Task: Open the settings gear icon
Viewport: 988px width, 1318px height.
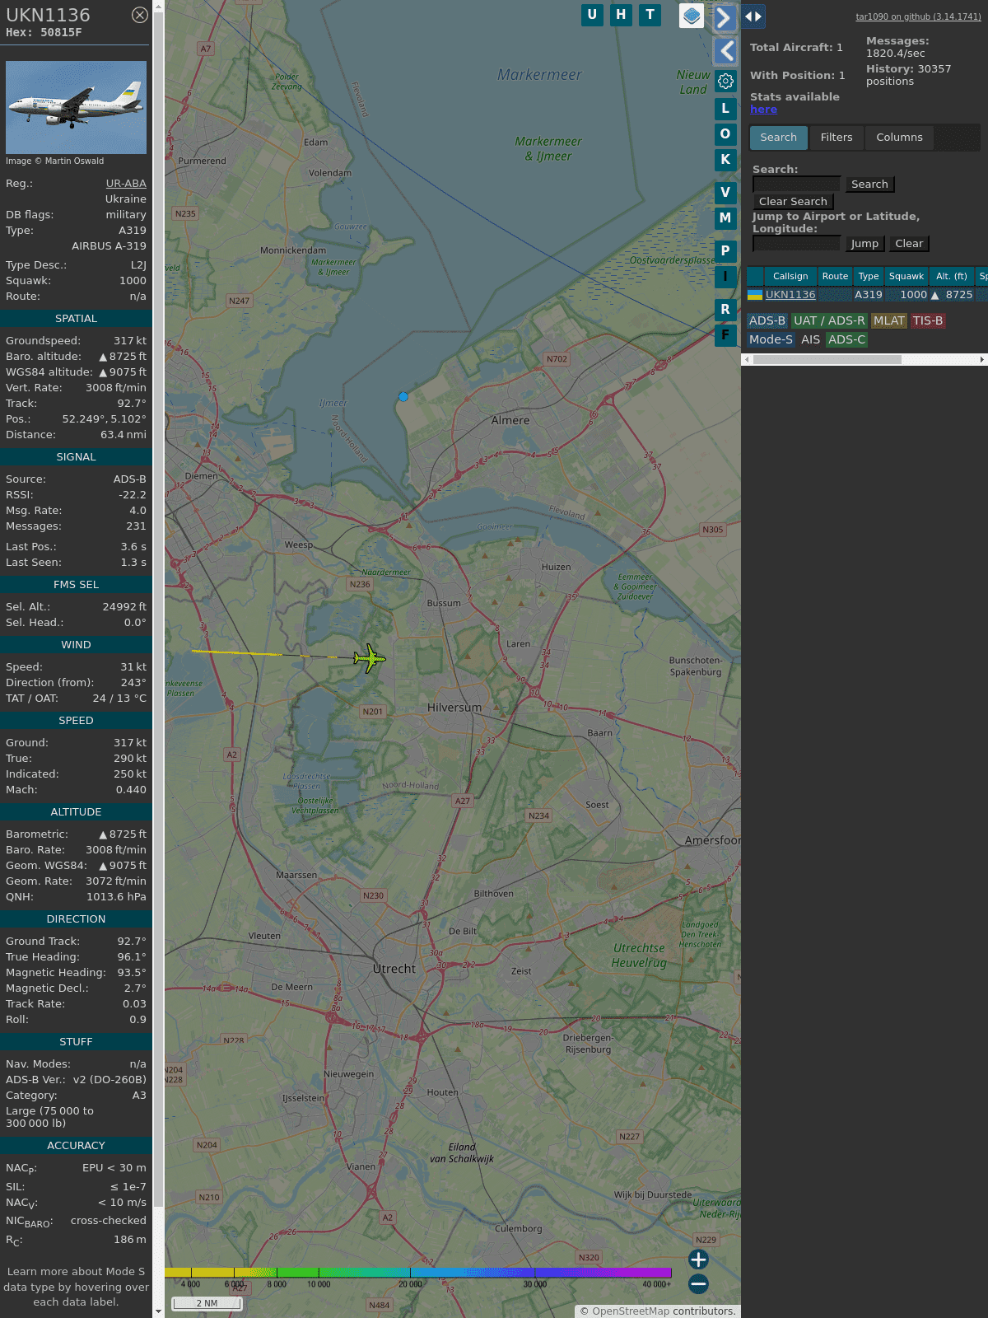Action: coord(725,82)
